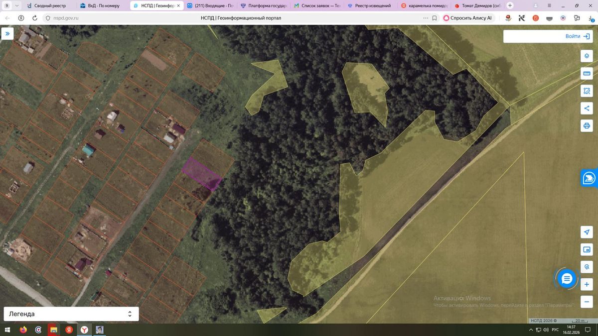Viewport: 598px width, 336px height.
Task: Show hidden system tray icons
Action: coord(531,330)
